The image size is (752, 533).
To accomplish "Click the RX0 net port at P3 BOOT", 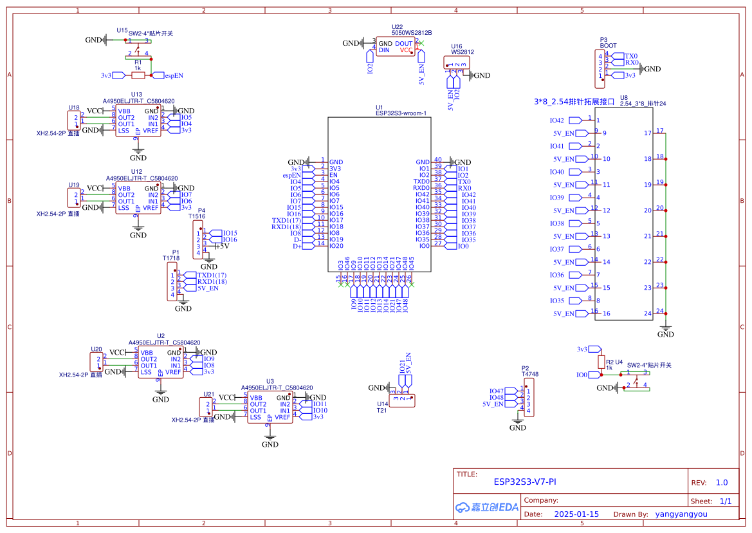I will coord(625,62).
